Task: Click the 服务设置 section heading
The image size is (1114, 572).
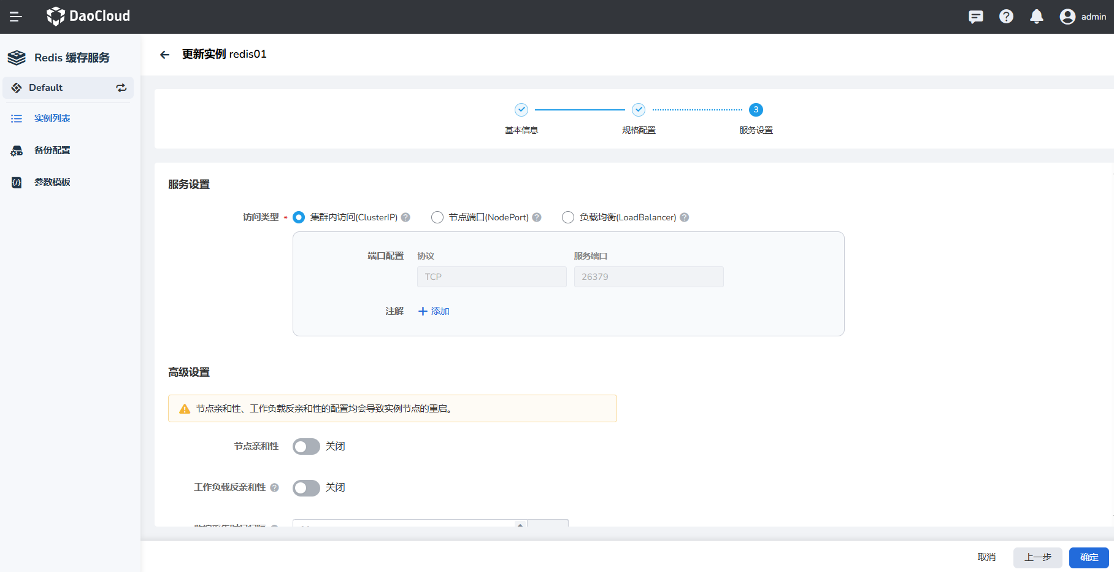Action: pos(189,185)
